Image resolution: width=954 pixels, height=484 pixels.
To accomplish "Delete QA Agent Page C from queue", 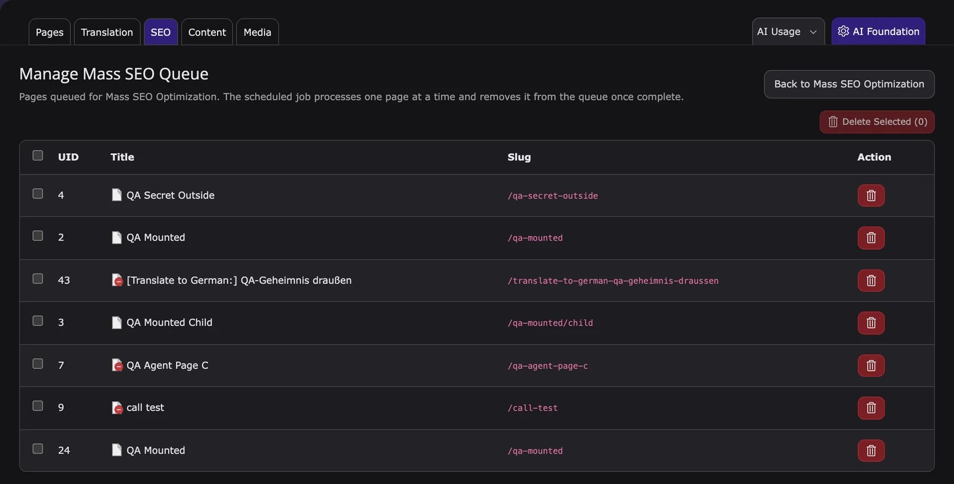I will point(871,365).
